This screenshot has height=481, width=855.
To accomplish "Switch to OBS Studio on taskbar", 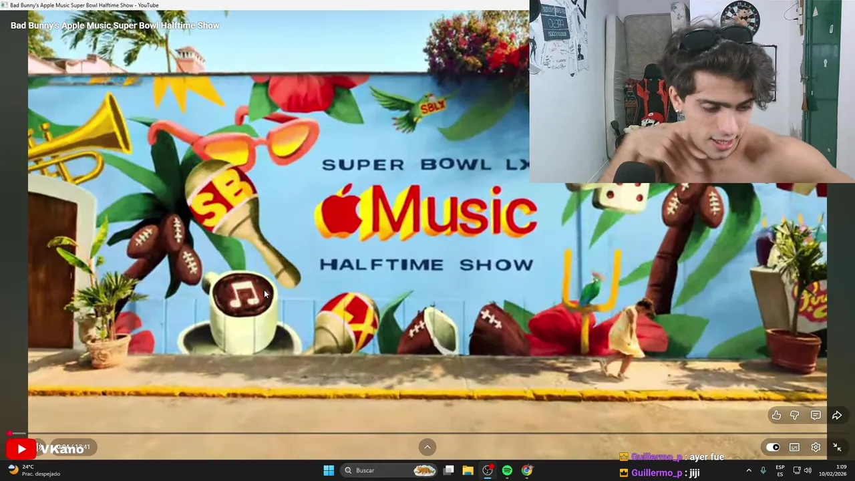I will click(x=488, y=470).
